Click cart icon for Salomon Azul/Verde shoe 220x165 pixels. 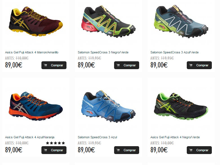point(191,65)
